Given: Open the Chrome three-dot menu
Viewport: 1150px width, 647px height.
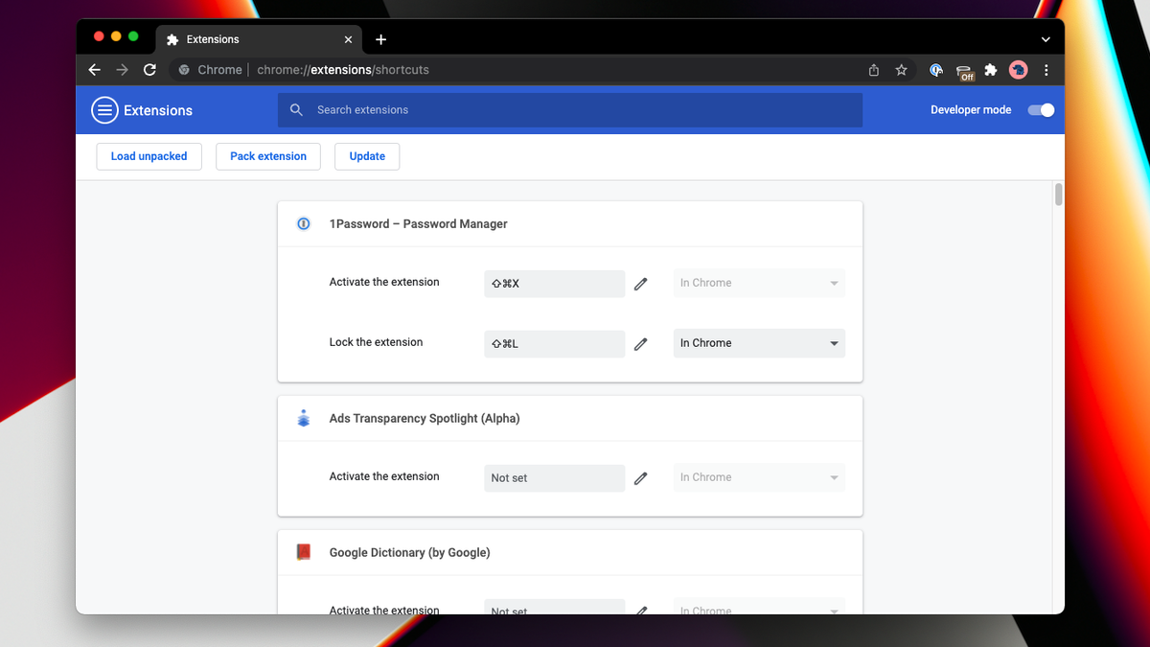Looking at the screenshot, I should pyautogui.click(x=1046, y=69).
